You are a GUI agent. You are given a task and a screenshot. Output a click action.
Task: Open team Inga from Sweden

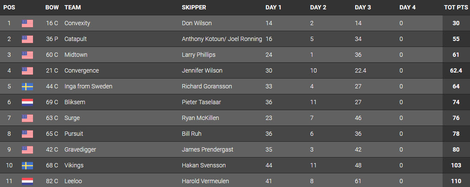[88, 86]
